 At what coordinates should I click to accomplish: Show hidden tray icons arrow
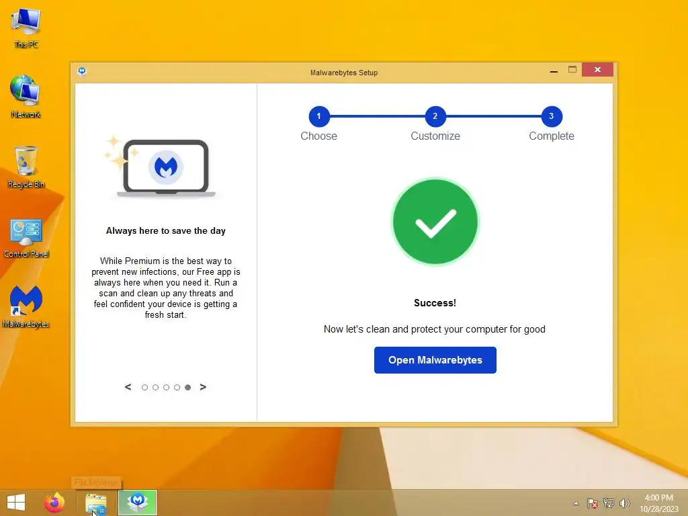click(x=576, y=503)
